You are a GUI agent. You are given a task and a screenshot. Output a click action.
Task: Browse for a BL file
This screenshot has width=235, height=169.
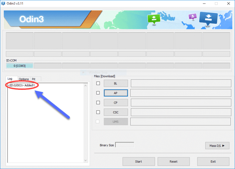click(116, 83)
